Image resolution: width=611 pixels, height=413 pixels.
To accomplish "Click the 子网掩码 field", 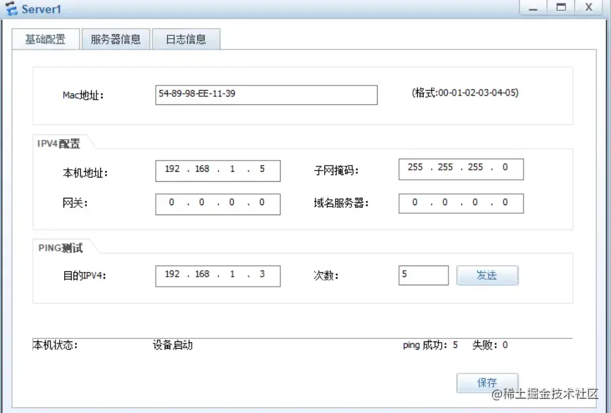I will [x=461, y=169].
